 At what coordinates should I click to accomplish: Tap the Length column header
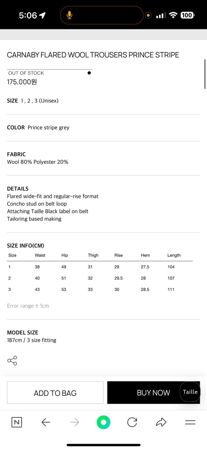click(x=174, y=255)
